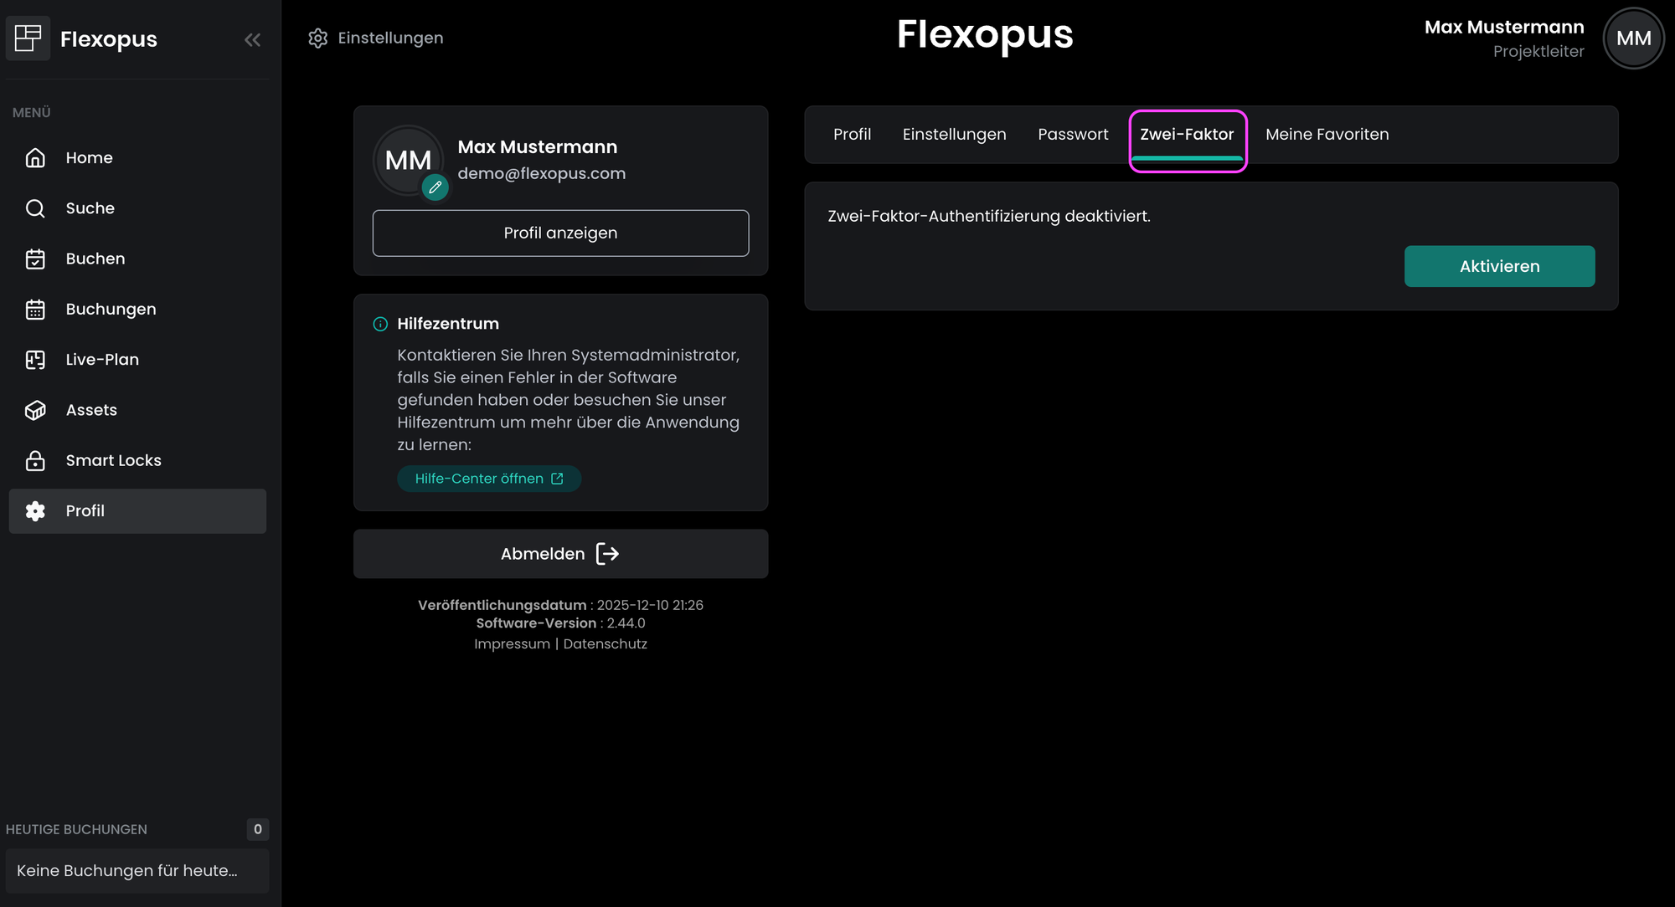Switch to the Passwort tab
Image resolution: width=1675 pixels, height=907 pixels.
(x=1073, y=135)
